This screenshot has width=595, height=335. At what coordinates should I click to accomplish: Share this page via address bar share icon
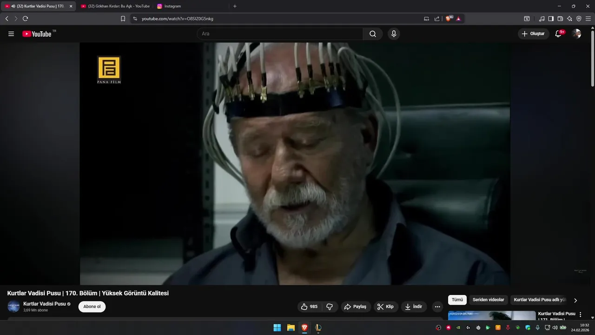[x=437, y=19]
